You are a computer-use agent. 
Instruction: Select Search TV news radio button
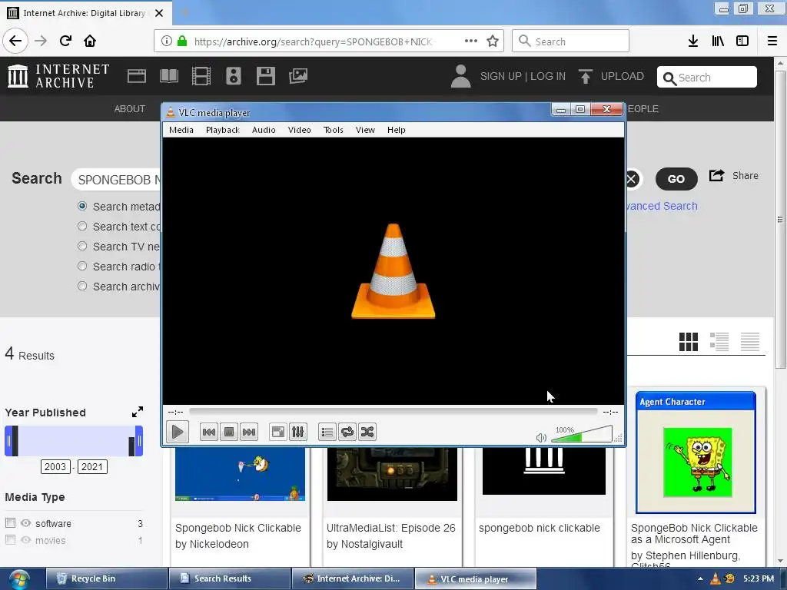[82, 247]
